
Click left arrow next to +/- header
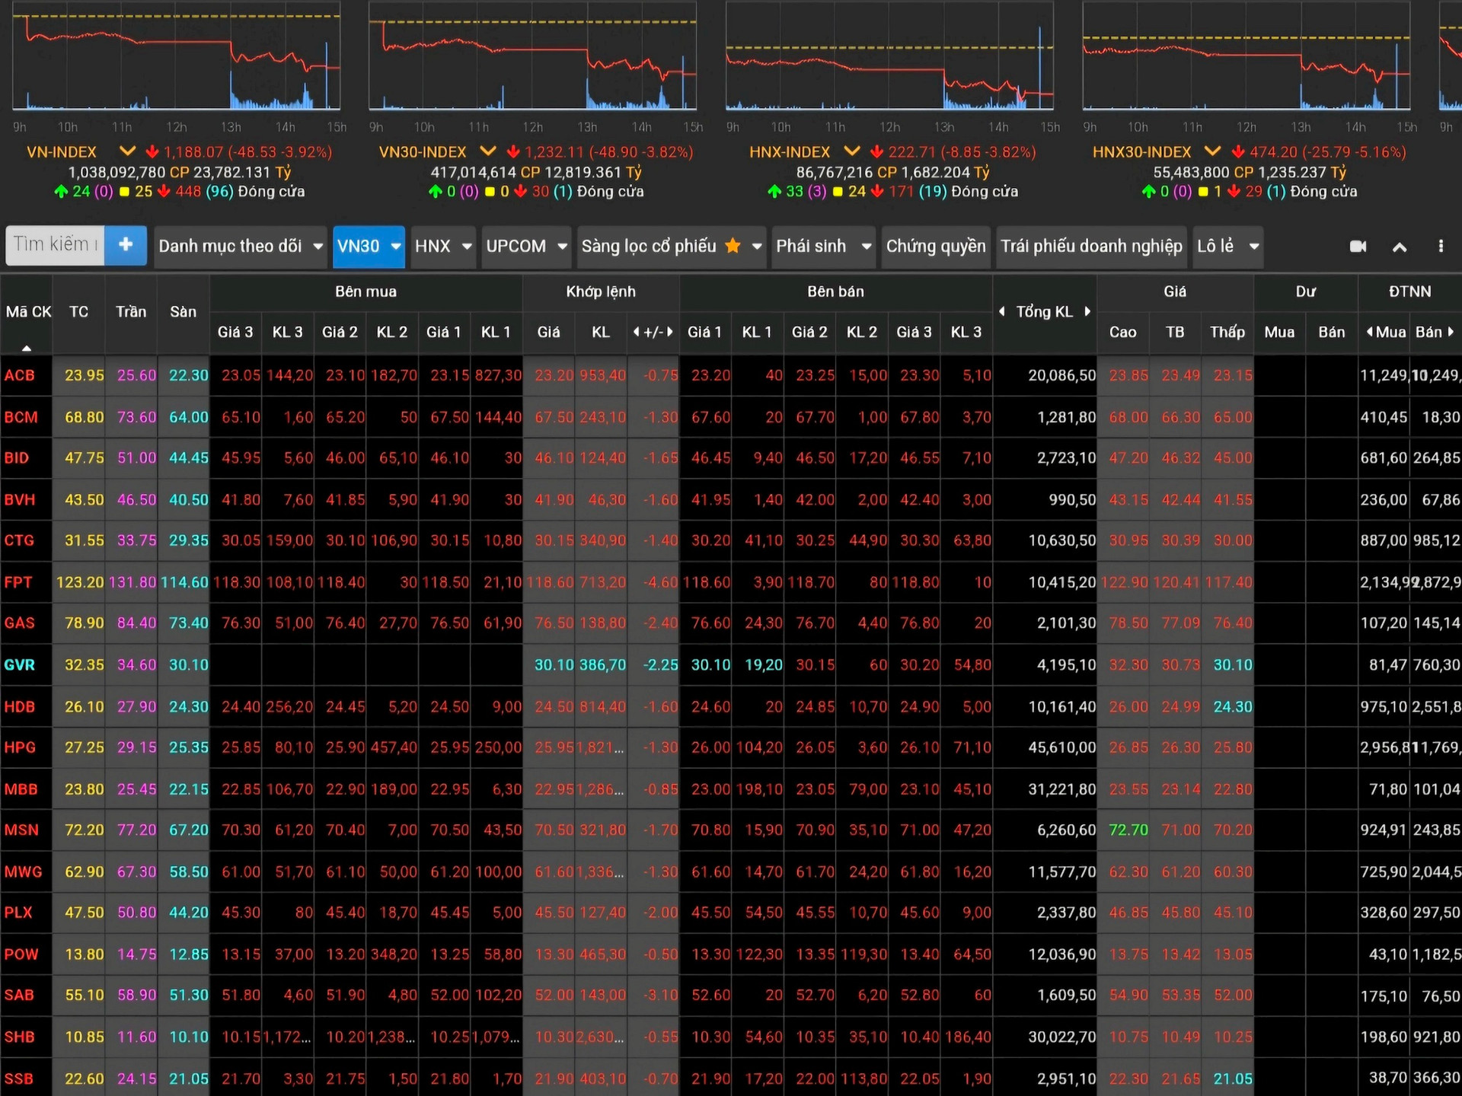click(x=636, y=332)
